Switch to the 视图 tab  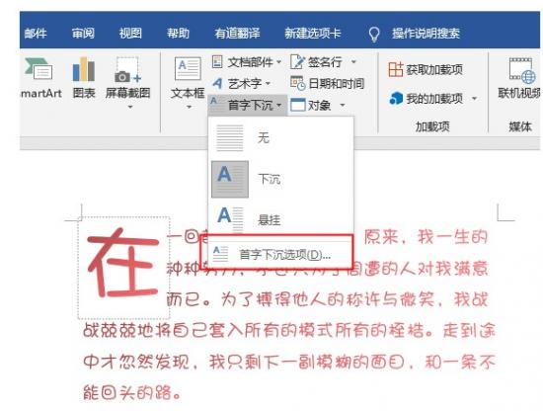pos(130,34)
